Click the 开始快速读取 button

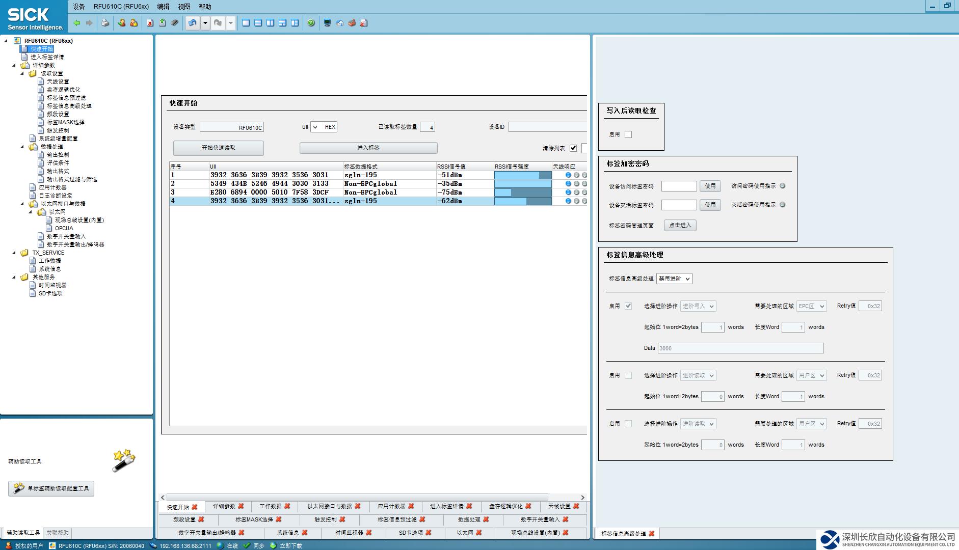218,148
